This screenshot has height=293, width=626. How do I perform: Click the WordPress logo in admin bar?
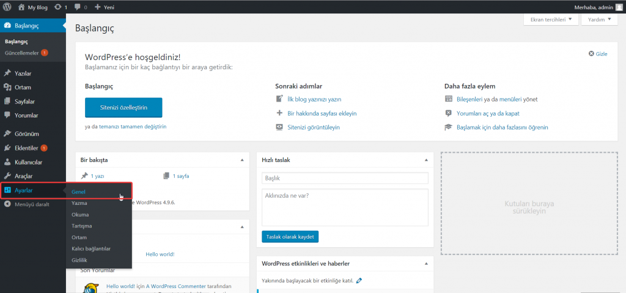tap(7, 7)
